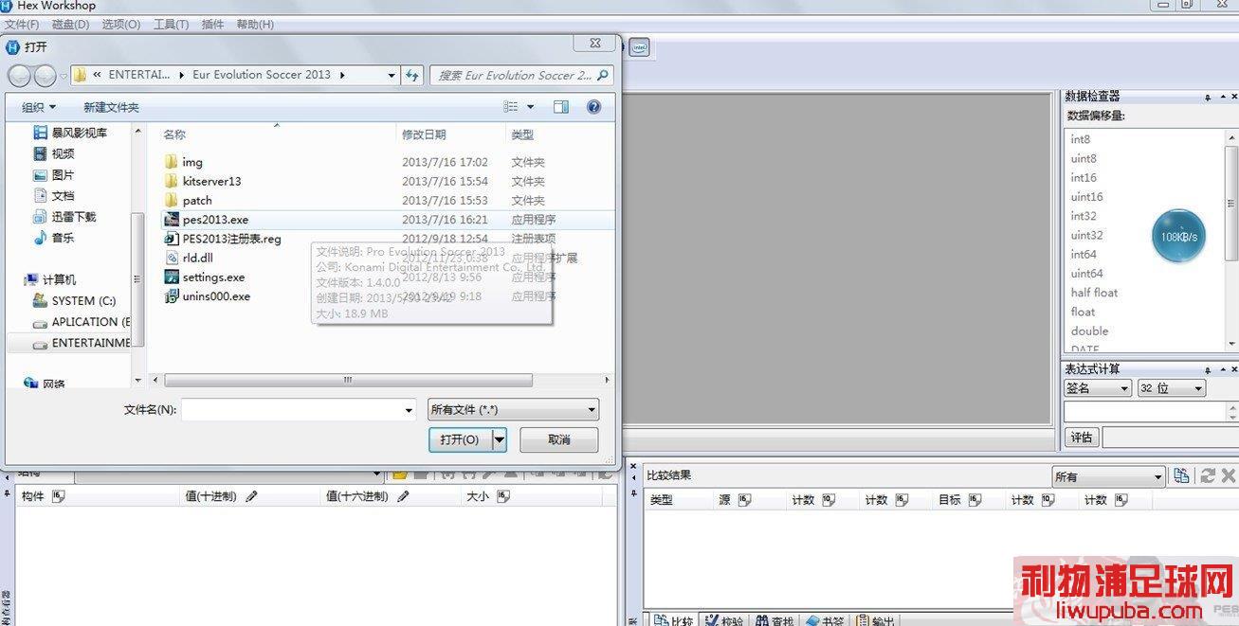Viewport: 1239px width, 626px height.
Task: Click the search magnifier icon
Action: pyautogui.click(x=603, y=75)
